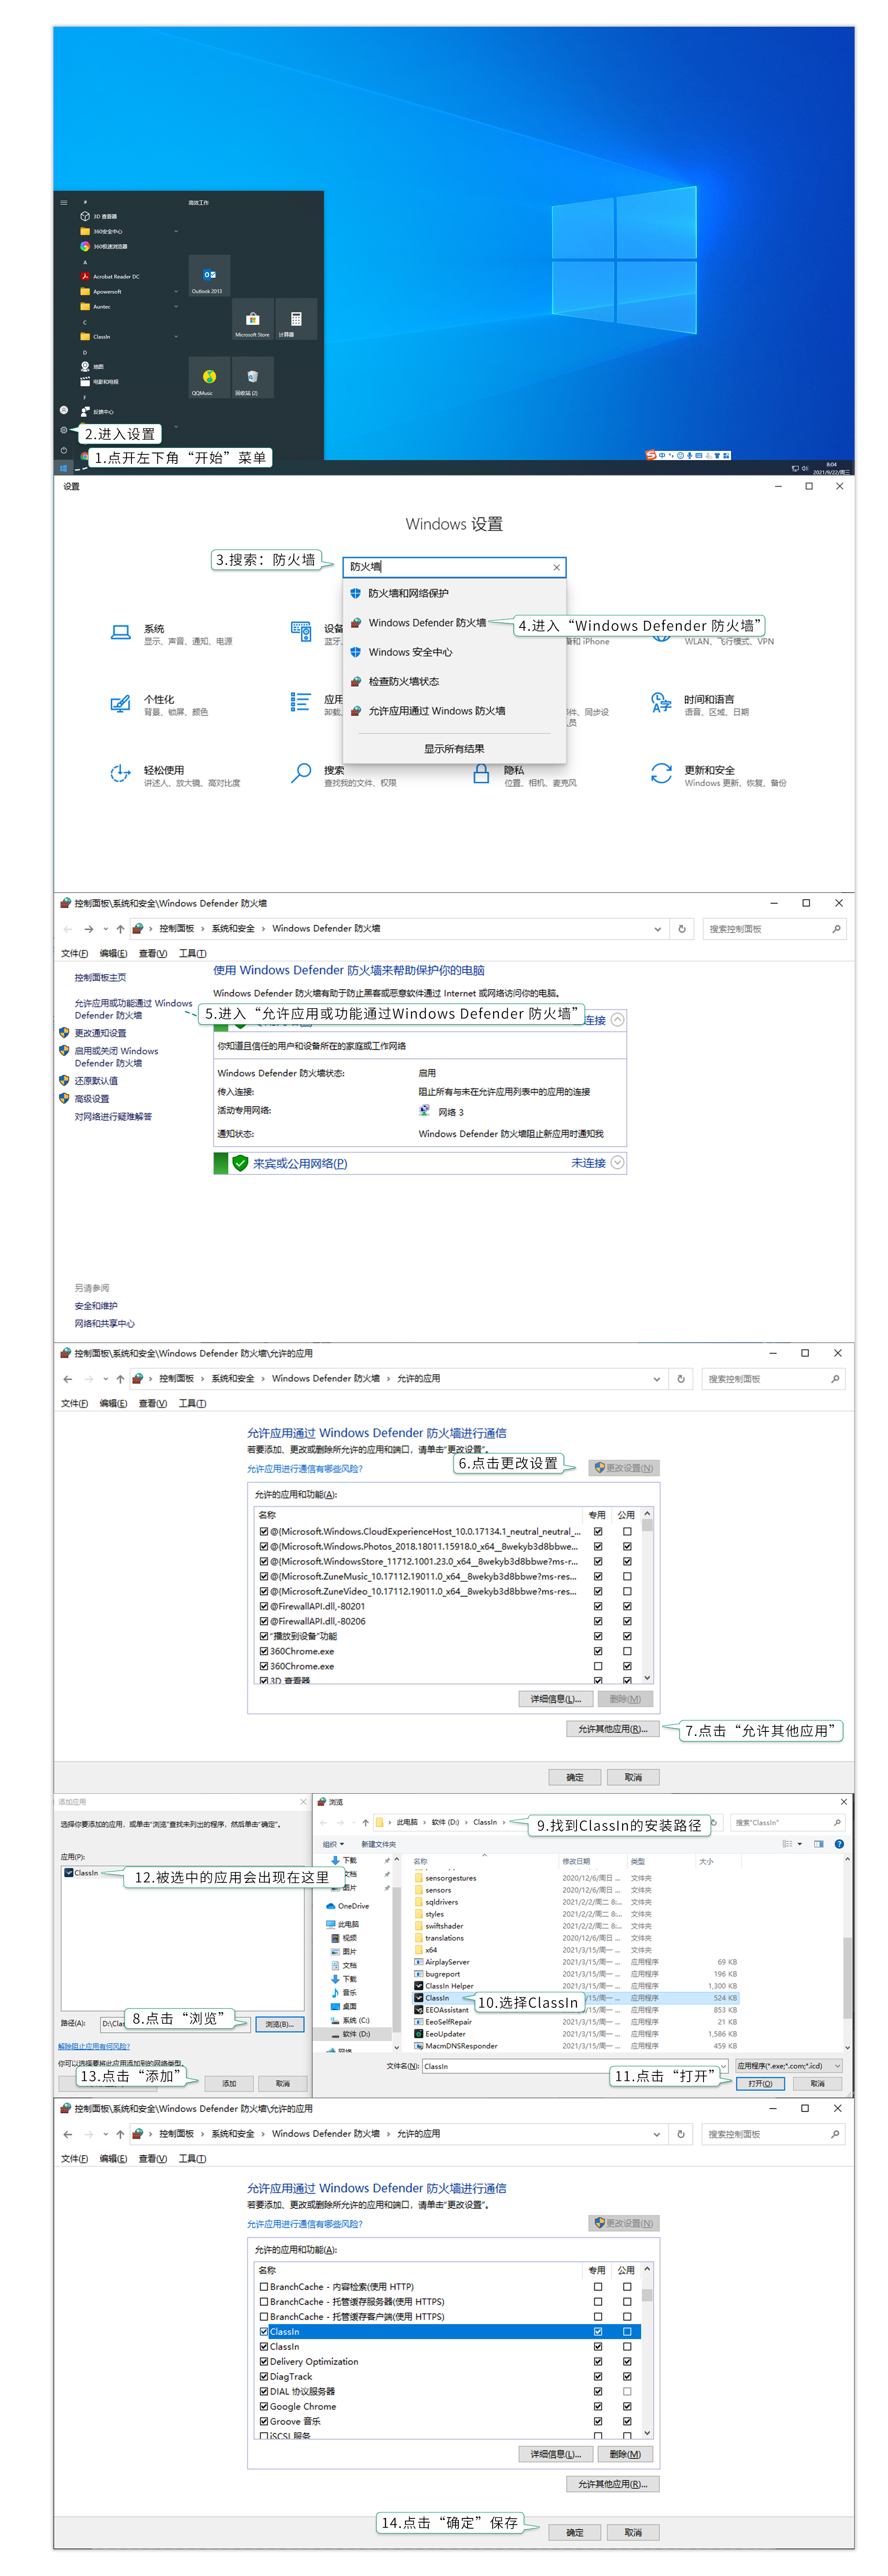888x2576 pixels.
Task: Launch 电影和电视 from the Start menu
Action: [100, 381]
